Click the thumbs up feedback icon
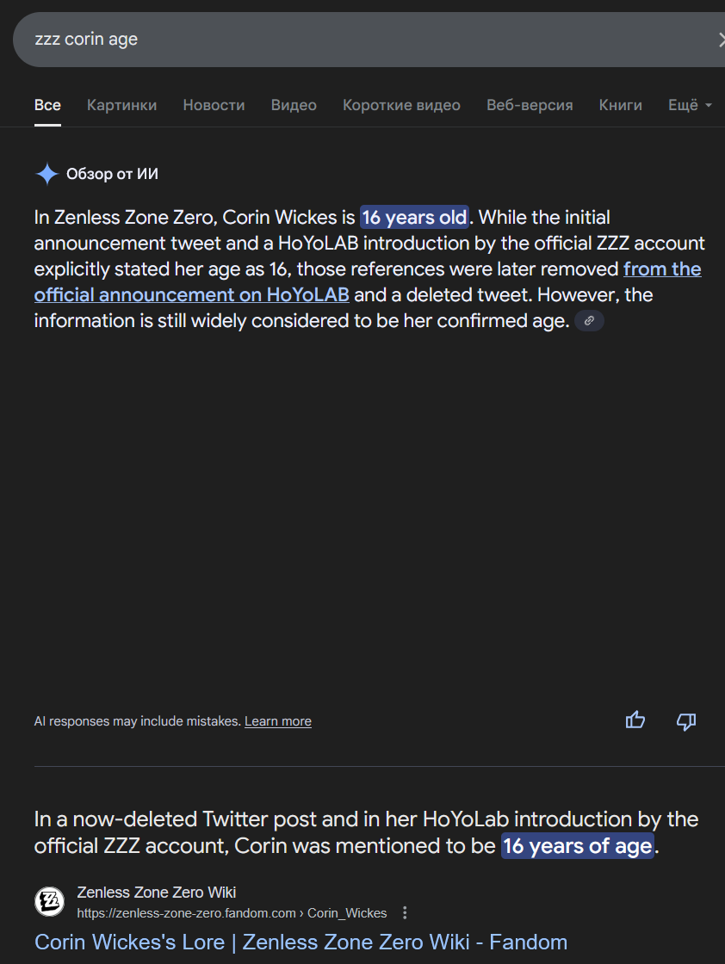Image resolution: width=725 pixels, height=964 pixels. (x=635, y=720)
